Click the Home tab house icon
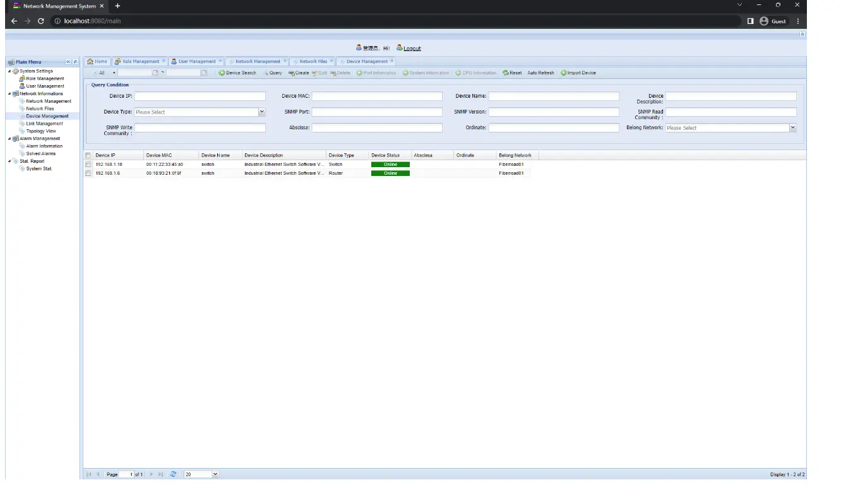This screenshot has height=492, width=841. [x=89, y=61]
